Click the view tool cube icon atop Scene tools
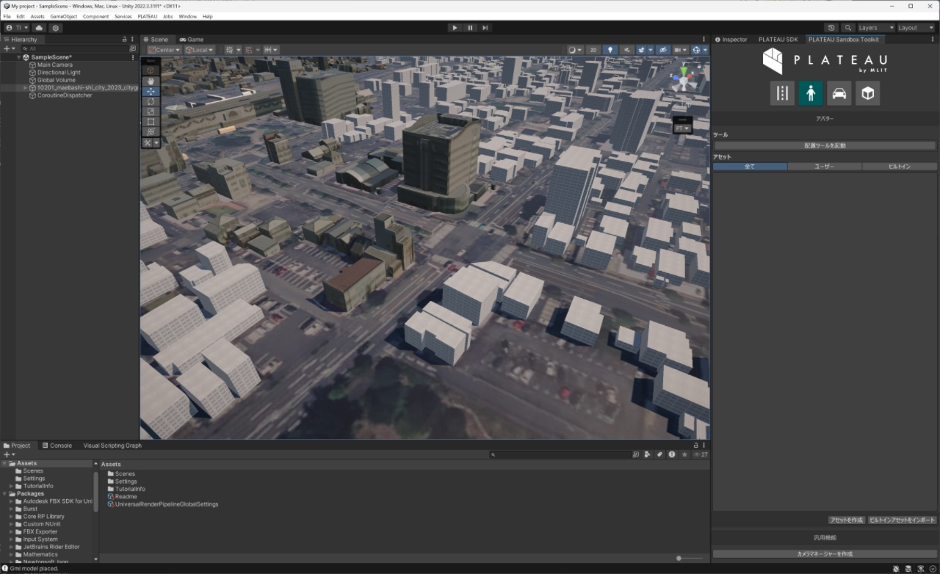Screen dimensions: 940x574 coord(151,70)
